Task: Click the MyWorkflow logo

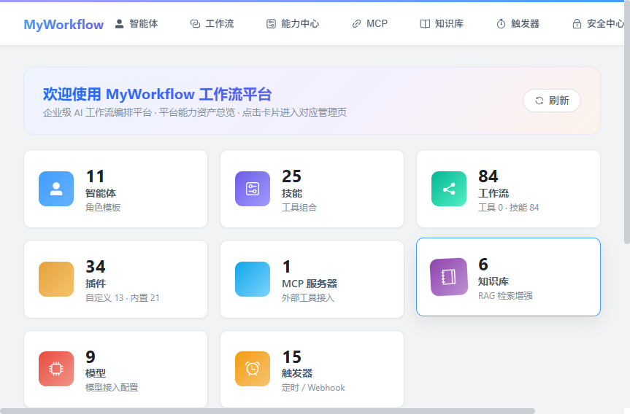Action: (64, 24)
